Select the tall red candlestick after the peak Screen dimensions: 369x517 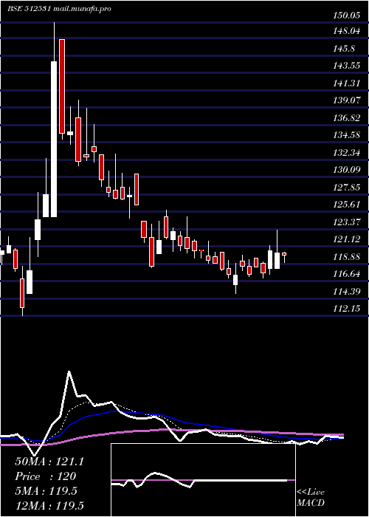tap(62, 86)
